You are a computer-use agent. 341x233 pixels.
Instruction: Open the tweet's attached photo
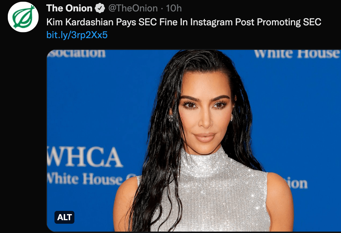pyautogui.click(x=194, y=141)
